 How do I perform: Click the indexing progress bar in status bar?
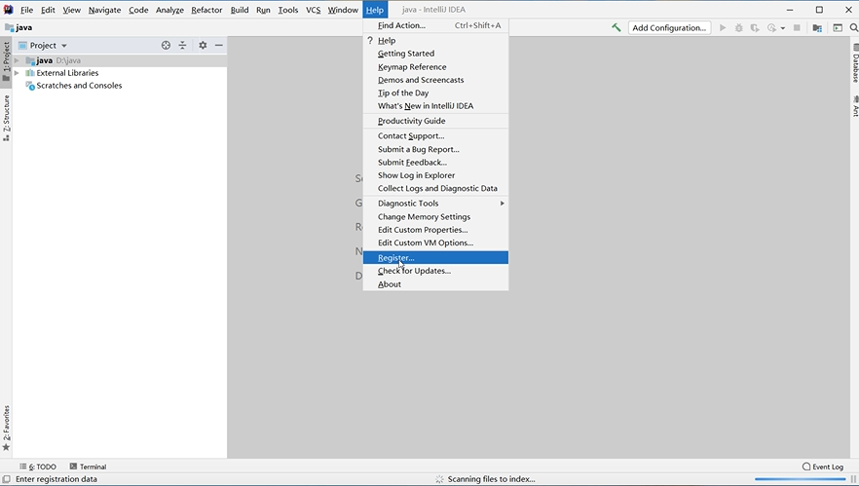[x=800, y=479]
